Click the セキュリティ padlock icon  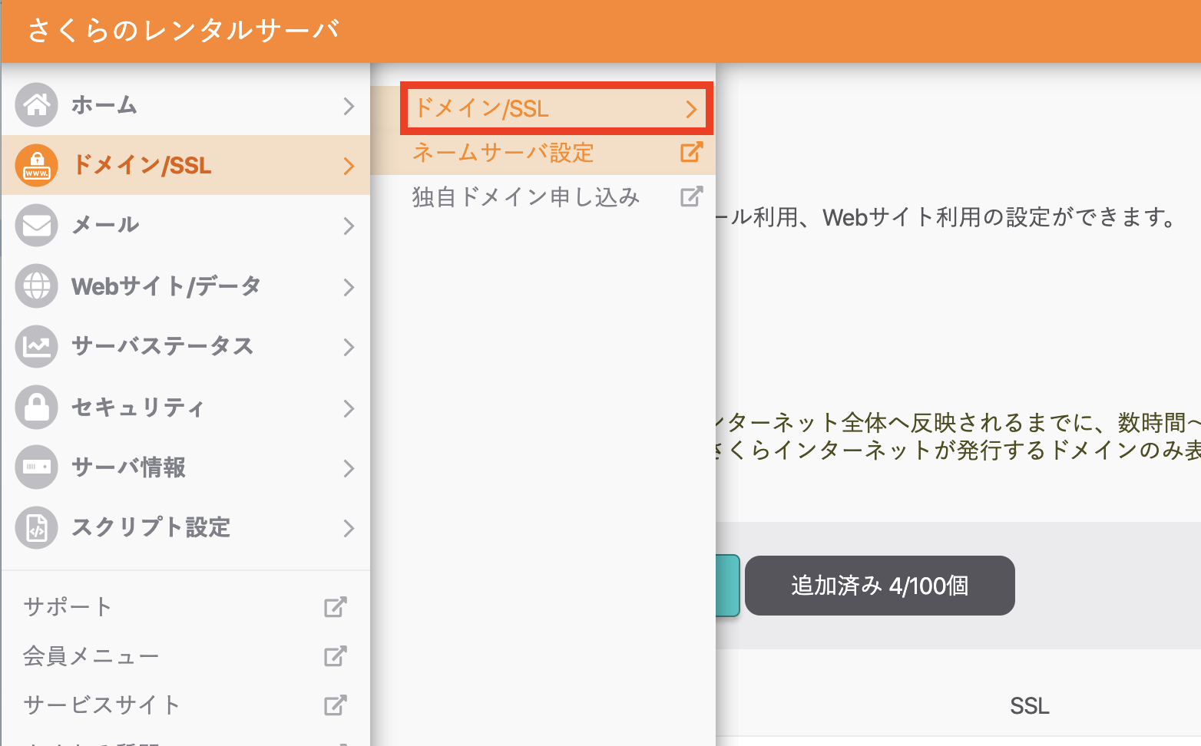36,407
